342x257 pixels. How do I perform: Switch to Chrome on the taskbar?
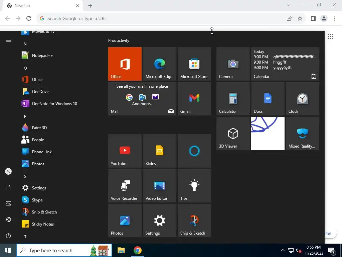click(137, 250)
